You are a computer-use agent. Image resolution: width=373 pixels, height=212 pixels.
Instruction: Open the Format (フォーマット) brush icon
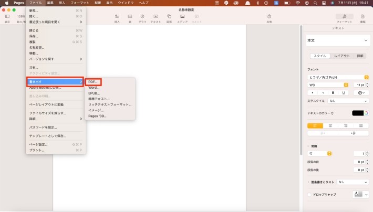(345, 16)
